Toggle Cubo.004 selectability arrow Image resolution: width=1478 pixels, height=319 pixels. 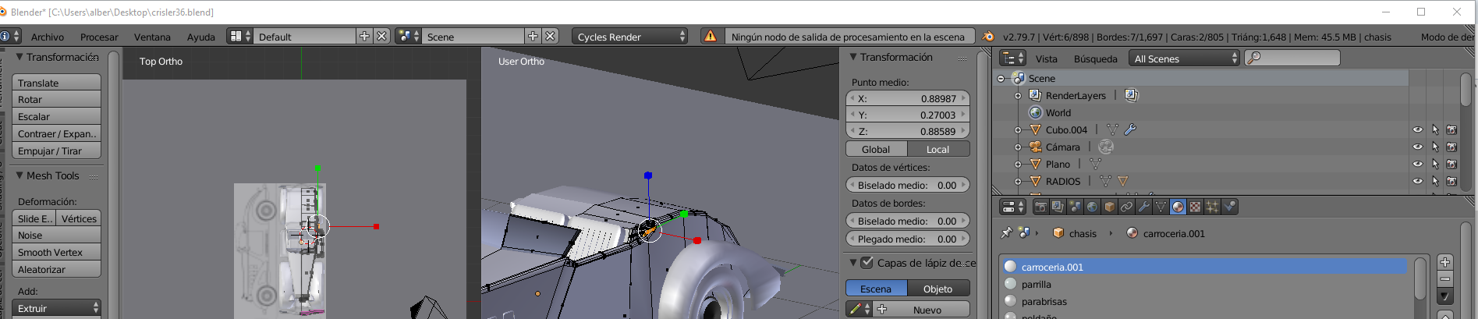[1435, 129]
